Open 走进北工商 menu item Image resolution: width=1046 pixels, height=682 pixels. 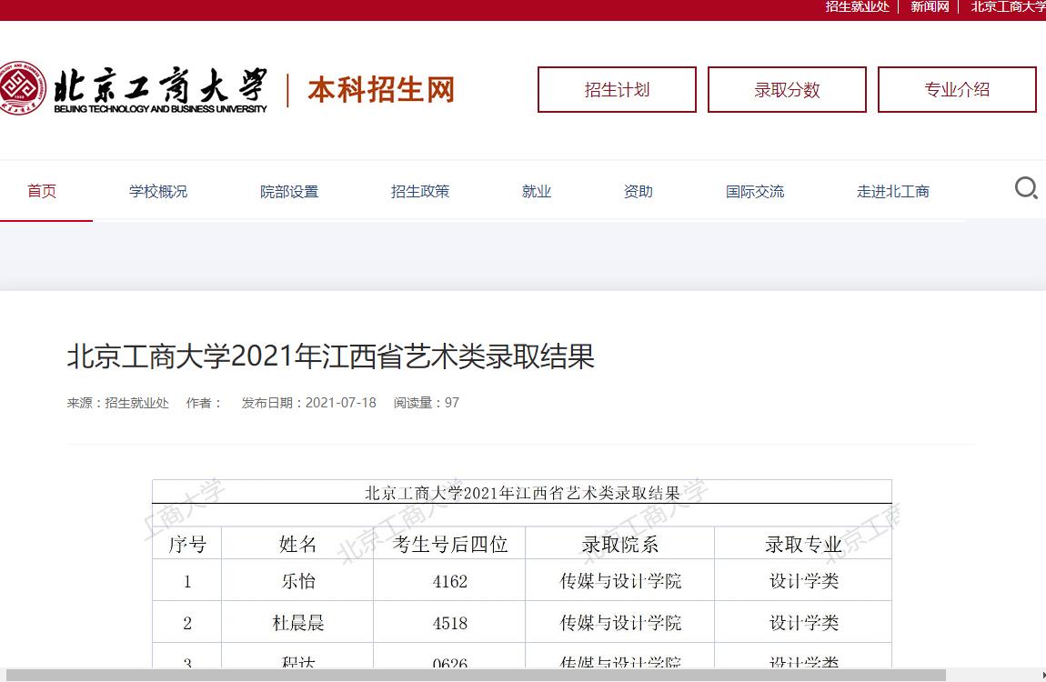[x=893, y=191]
